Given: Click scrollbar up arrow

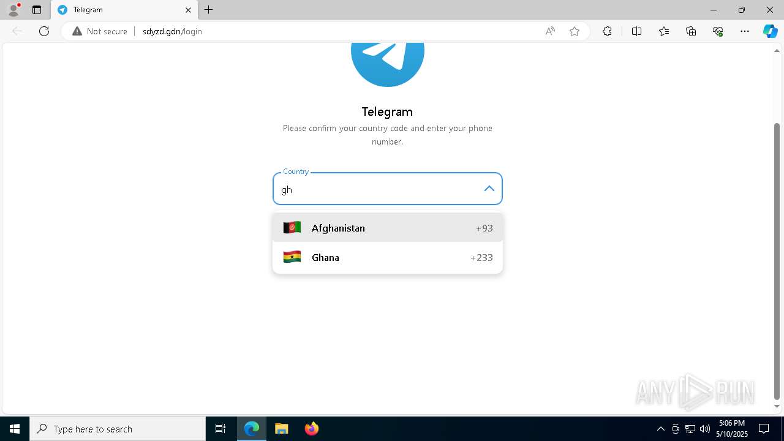Looking at the screenshot, I should 777,51.
